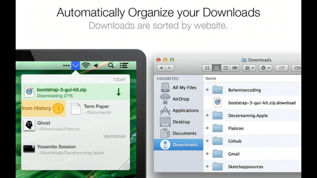Select the Yosemite Session entry
Image resolution: width=317 pixels, height=178 pixels.
(x=76, y=149)
